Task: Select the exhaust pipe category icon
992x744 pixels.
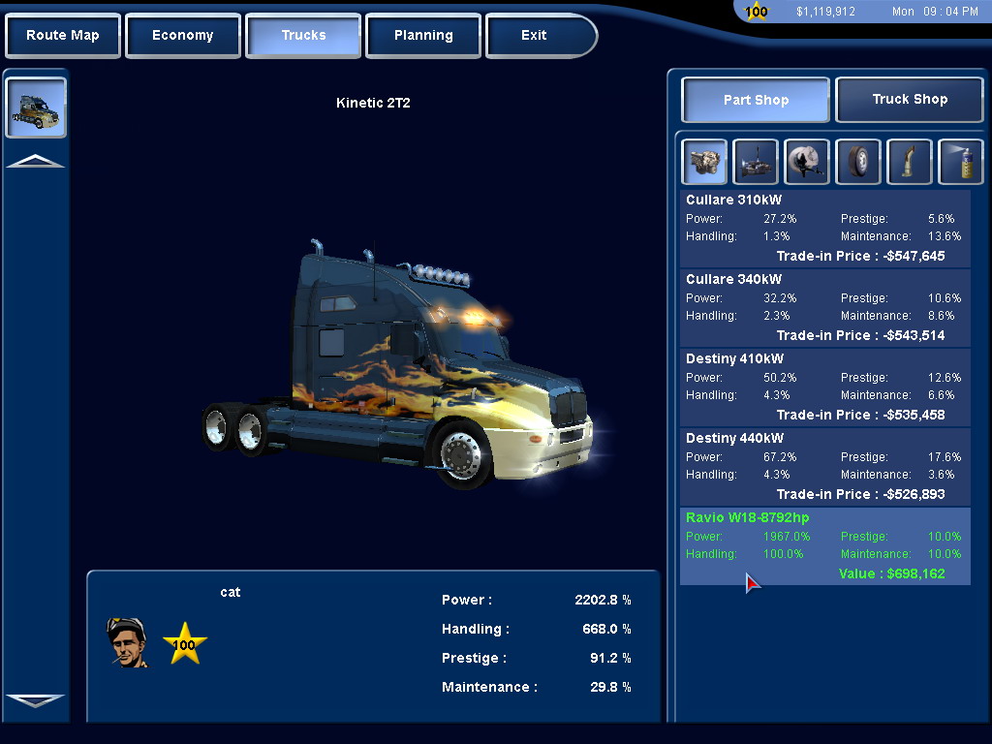Action: click(909, 162)
